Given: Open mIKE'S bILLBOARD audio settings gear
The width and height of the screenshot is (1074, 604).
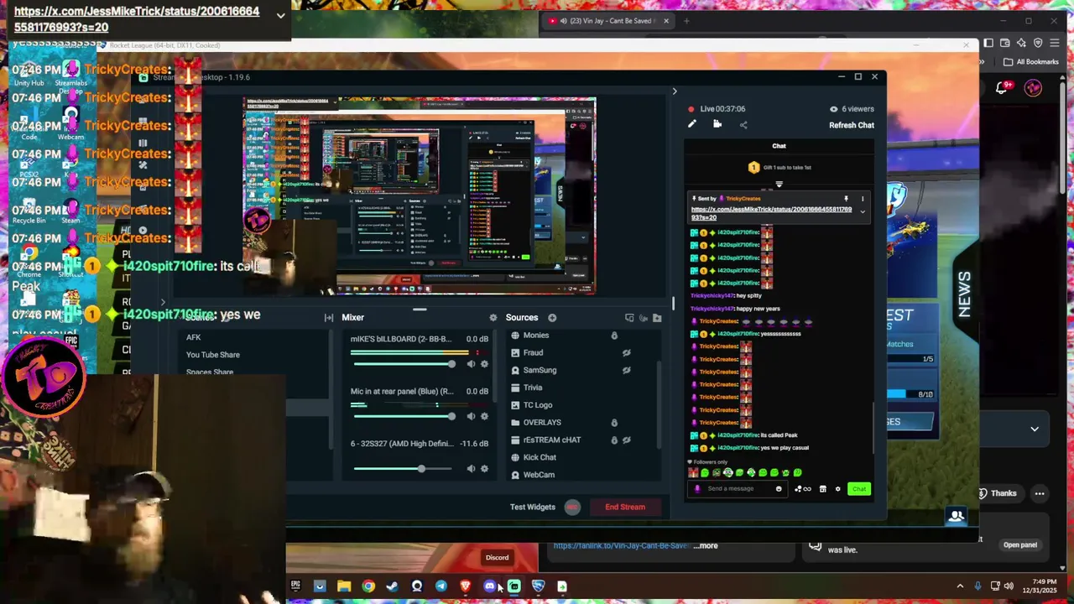Looking at the screenshot, I should click(x=484, y=364).
